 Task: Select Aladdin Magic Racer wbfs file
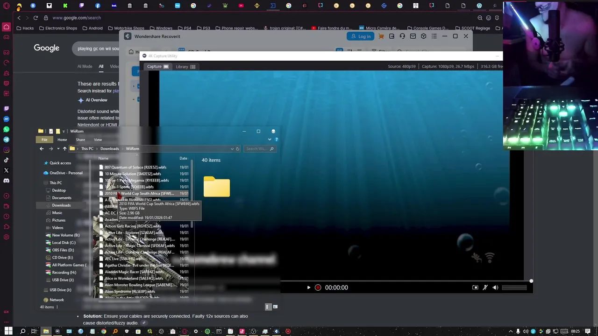(134, 272)
